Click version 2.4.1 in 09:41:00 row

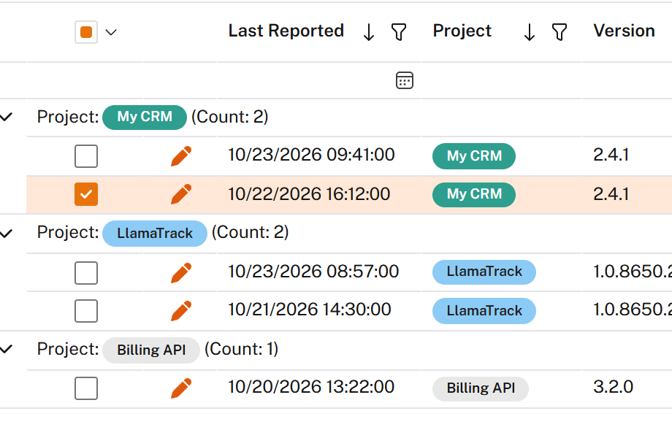point(611,155)
